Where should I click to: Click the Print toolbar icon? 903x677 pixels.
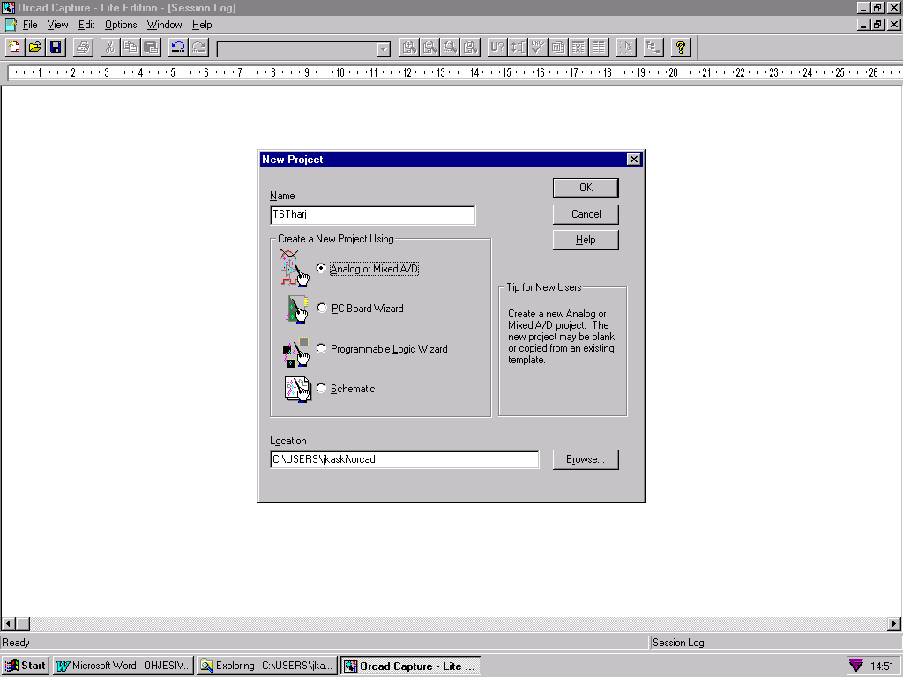point(83,48)
